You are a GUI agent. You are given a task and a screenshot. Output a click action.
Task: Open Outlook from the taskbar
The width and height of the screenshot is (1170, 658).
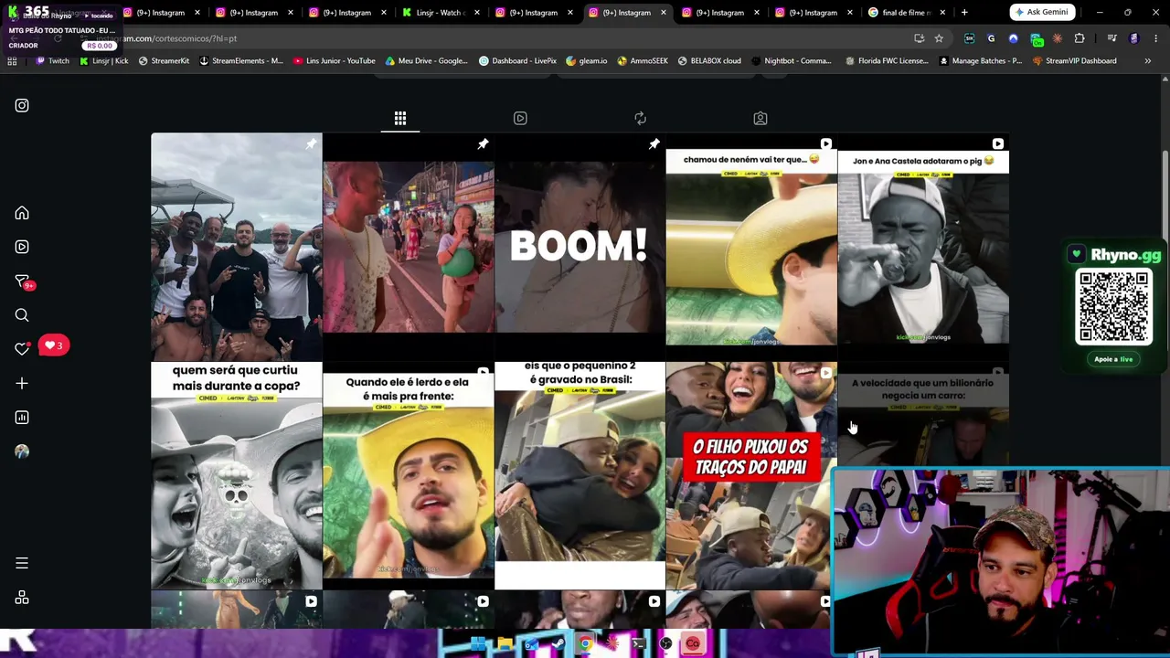pos(531,644)
